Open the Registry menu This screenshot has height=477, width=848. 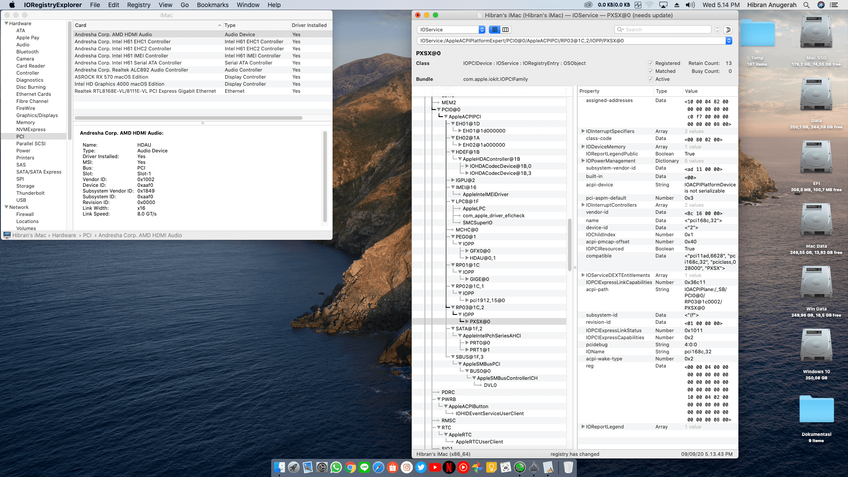pos(138,5)
